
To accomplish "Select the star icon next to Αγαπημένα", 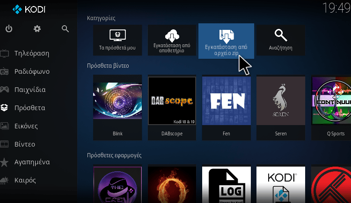I will pos(5,162).
